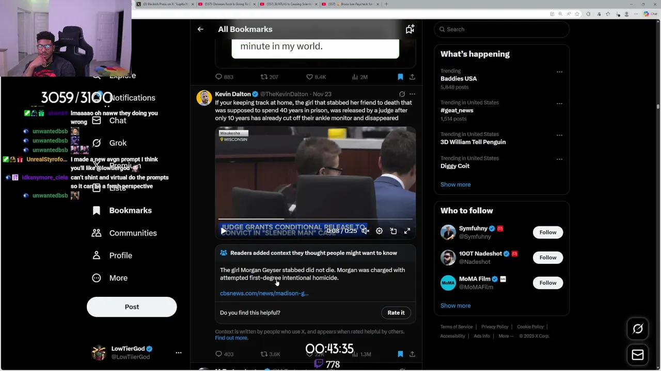Screen dimensions: 661x371
Task: Open the Baddies USA trend
Action: [x=459, y=79]
